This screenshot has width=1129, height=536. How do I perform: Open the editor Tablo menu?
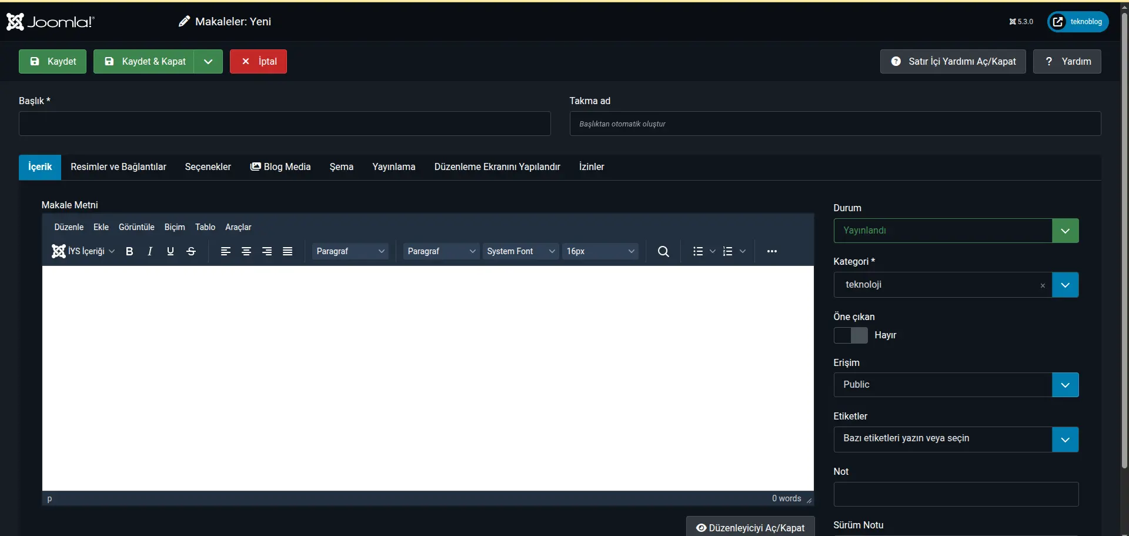205,227
